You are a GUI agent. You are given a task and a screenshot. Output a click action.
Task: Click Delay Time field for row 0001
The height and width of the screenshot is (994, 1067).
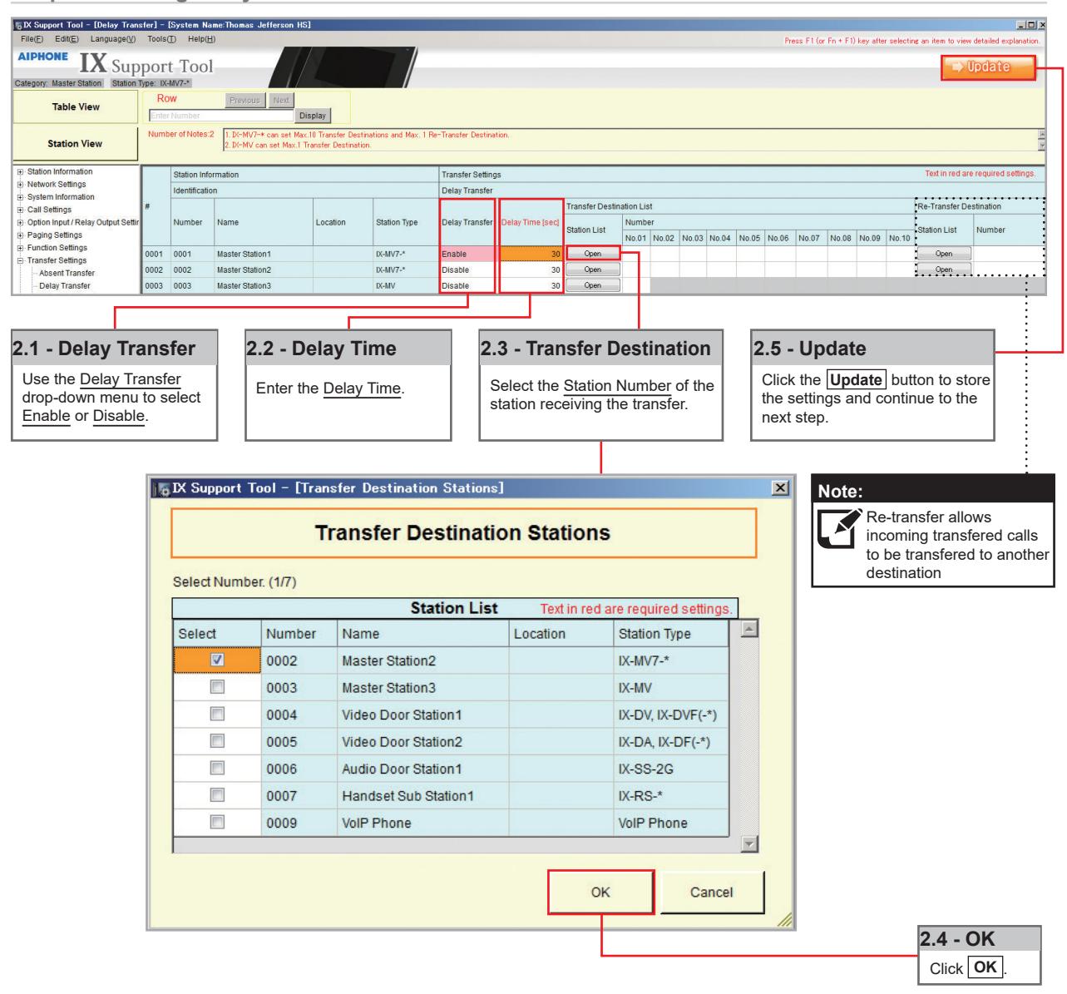[530, 253]
